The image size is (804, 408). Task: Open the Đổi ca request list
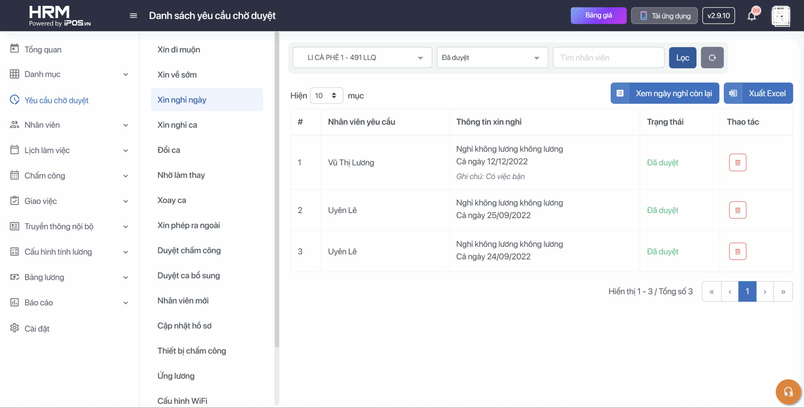click(x=169, y=150)
